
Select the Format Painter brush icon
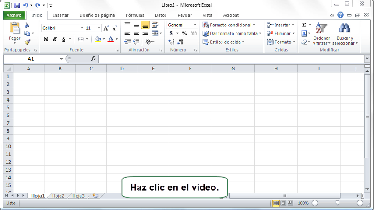[x=27, y=42]
